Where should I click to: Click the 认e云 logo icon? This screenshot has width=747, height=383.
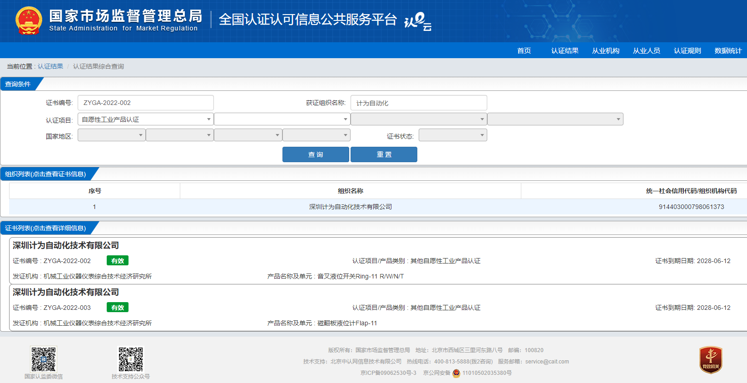point(418,21)
